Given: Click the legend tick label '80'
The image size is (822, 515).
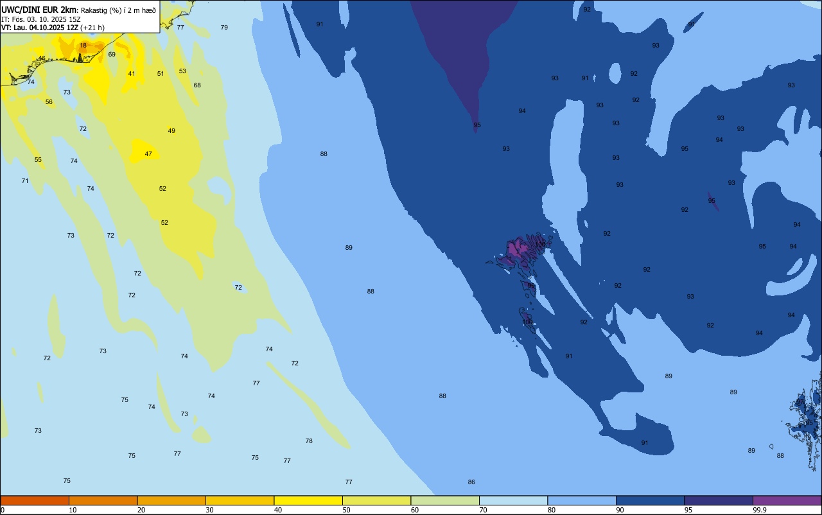Looking at the screenshot, I should point(552,510).
